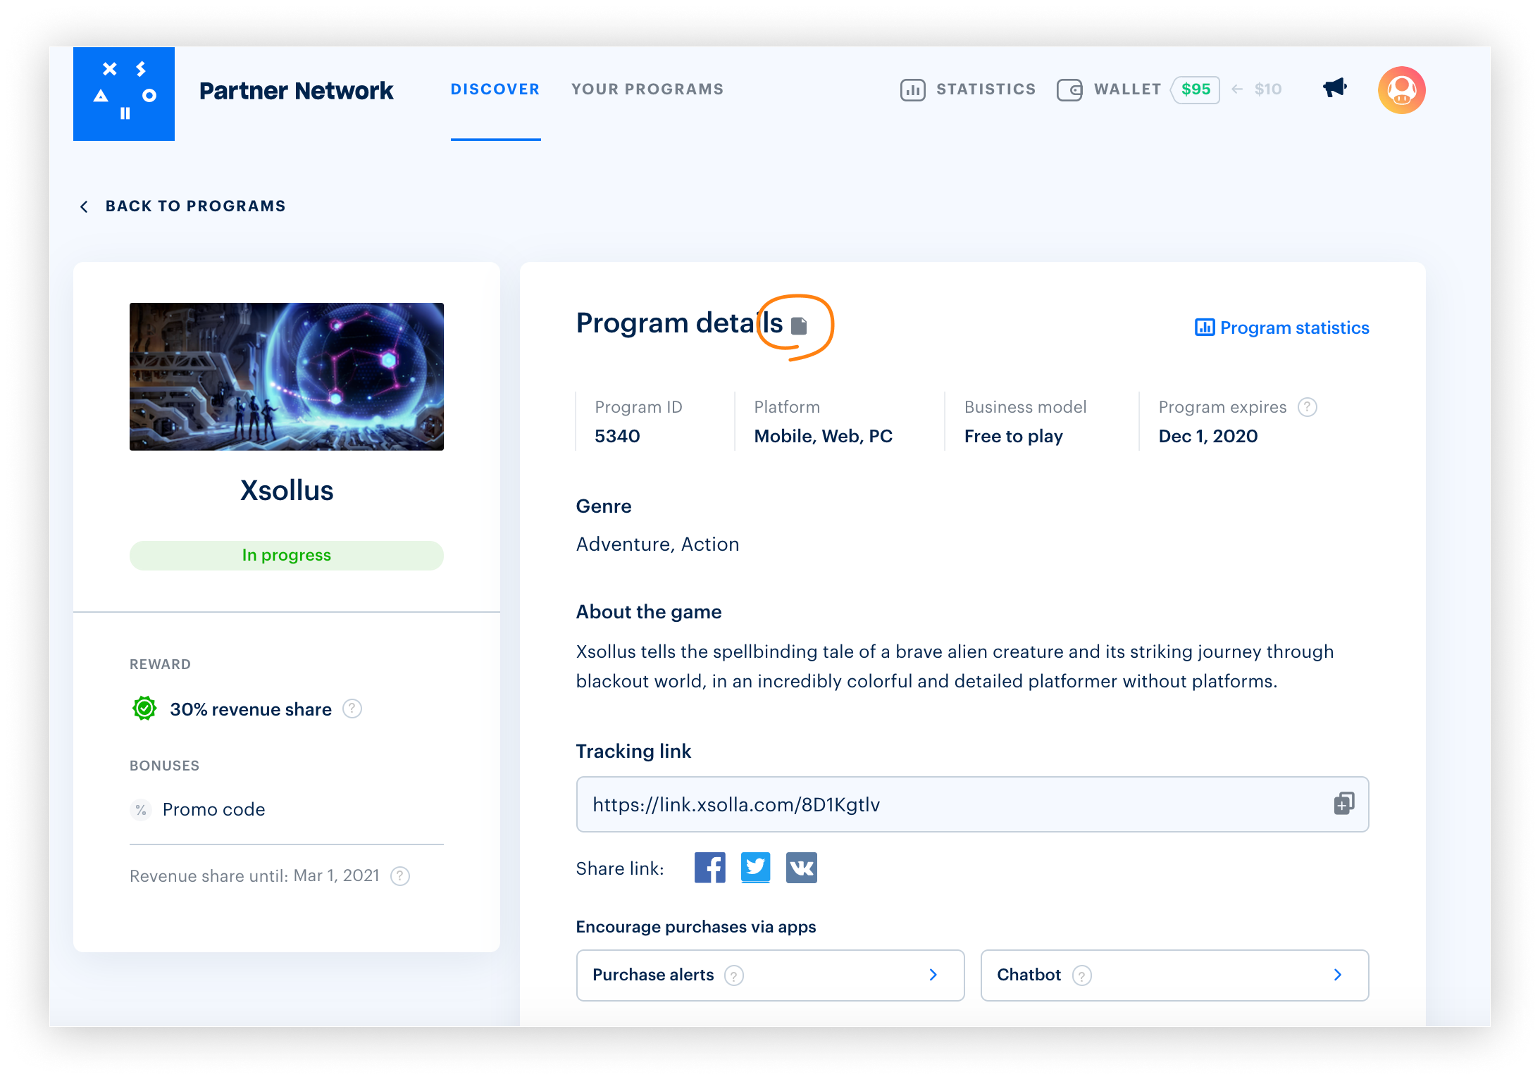Screen dimensions: 1540x1079
Task: Share link on Facebook
Action: tap(709, 868)
